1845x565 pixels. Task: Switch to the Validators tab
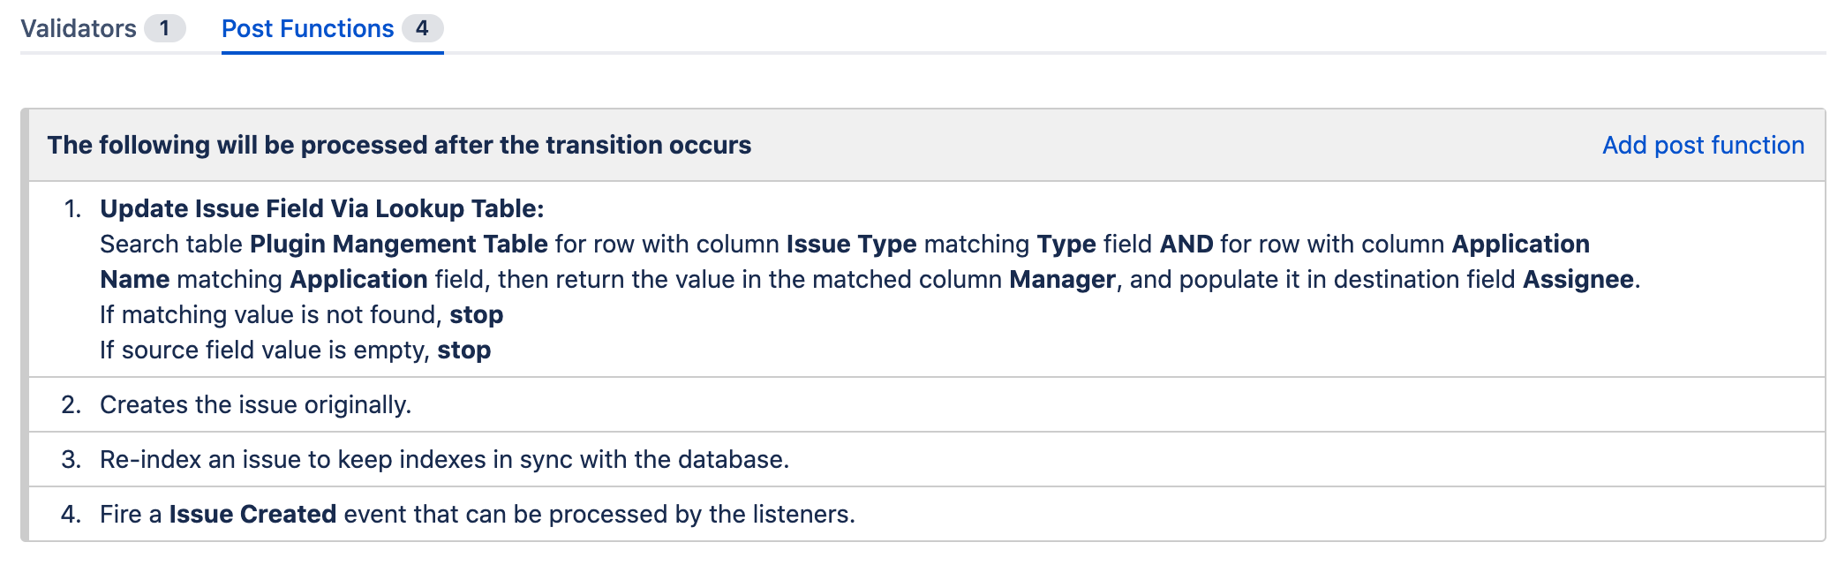pyautogui.click(x=79, y=29)
